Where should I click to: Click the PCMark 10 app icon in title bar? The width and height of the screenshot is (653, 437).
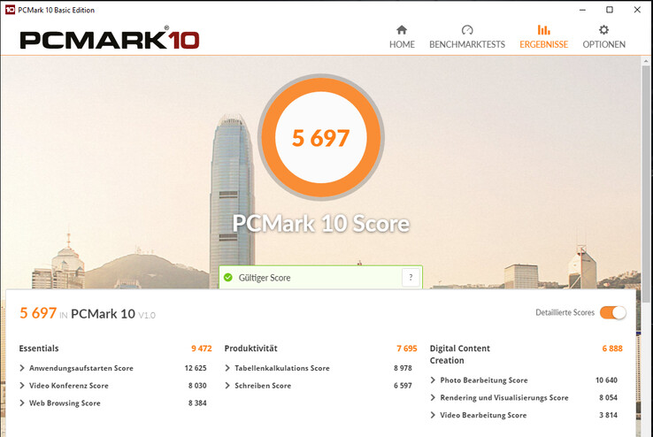tap(10, 10)
